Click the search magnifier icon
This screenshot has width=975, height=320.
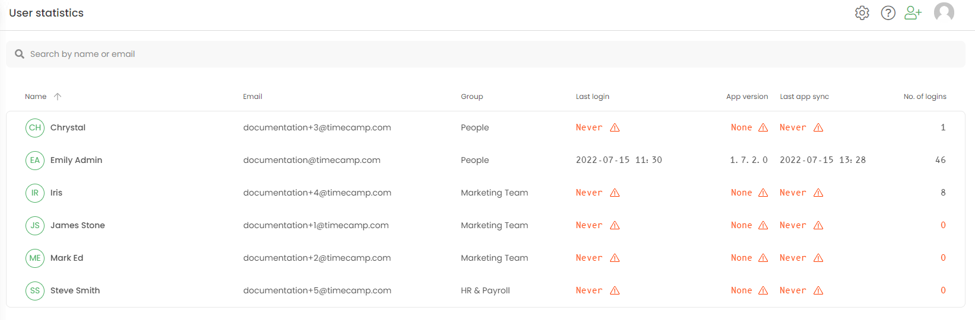20,54
